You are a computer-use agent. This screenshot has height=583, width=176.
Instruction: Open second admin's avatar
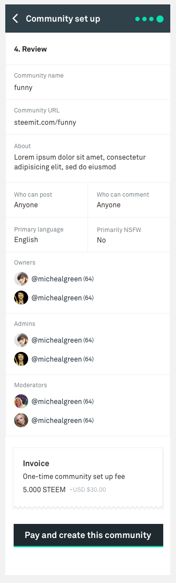(x=21, y=359)
